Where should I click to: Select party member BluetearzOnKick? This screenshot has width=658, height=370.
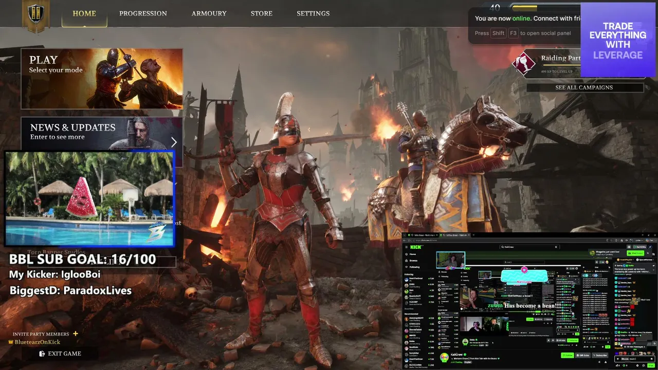point(37,342)
